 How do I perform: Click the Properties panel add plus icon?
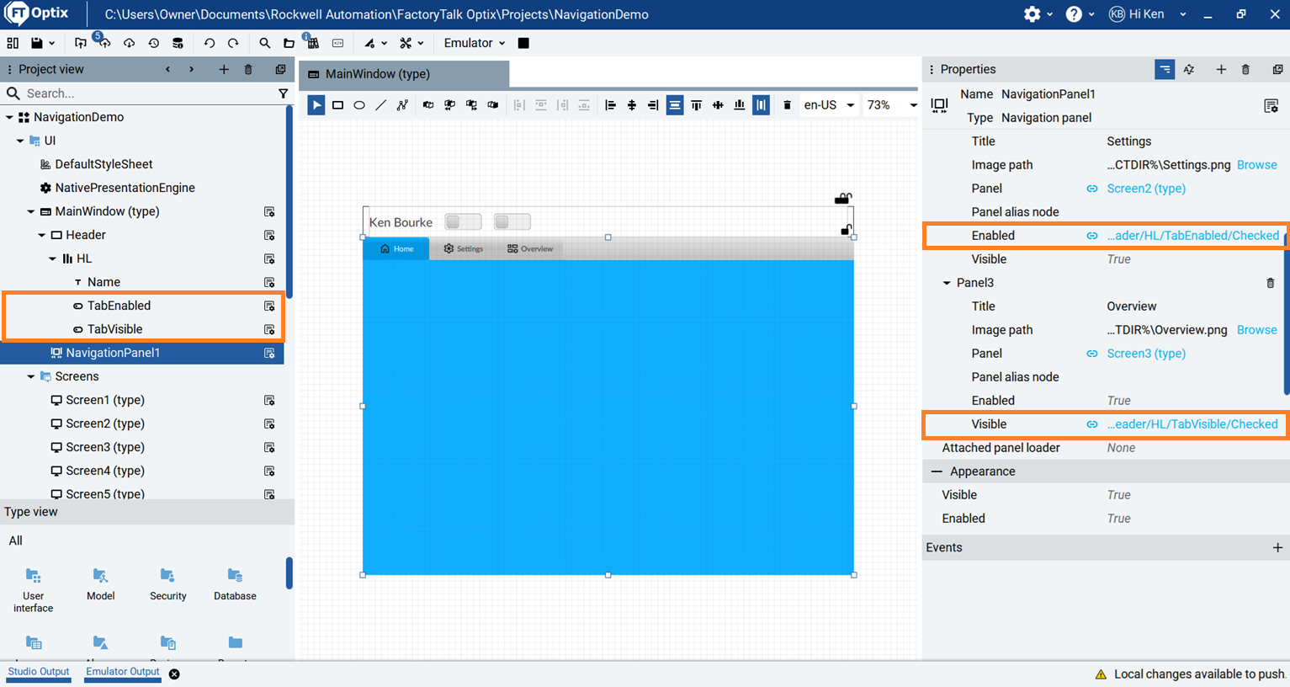[x=1221, y=69]
